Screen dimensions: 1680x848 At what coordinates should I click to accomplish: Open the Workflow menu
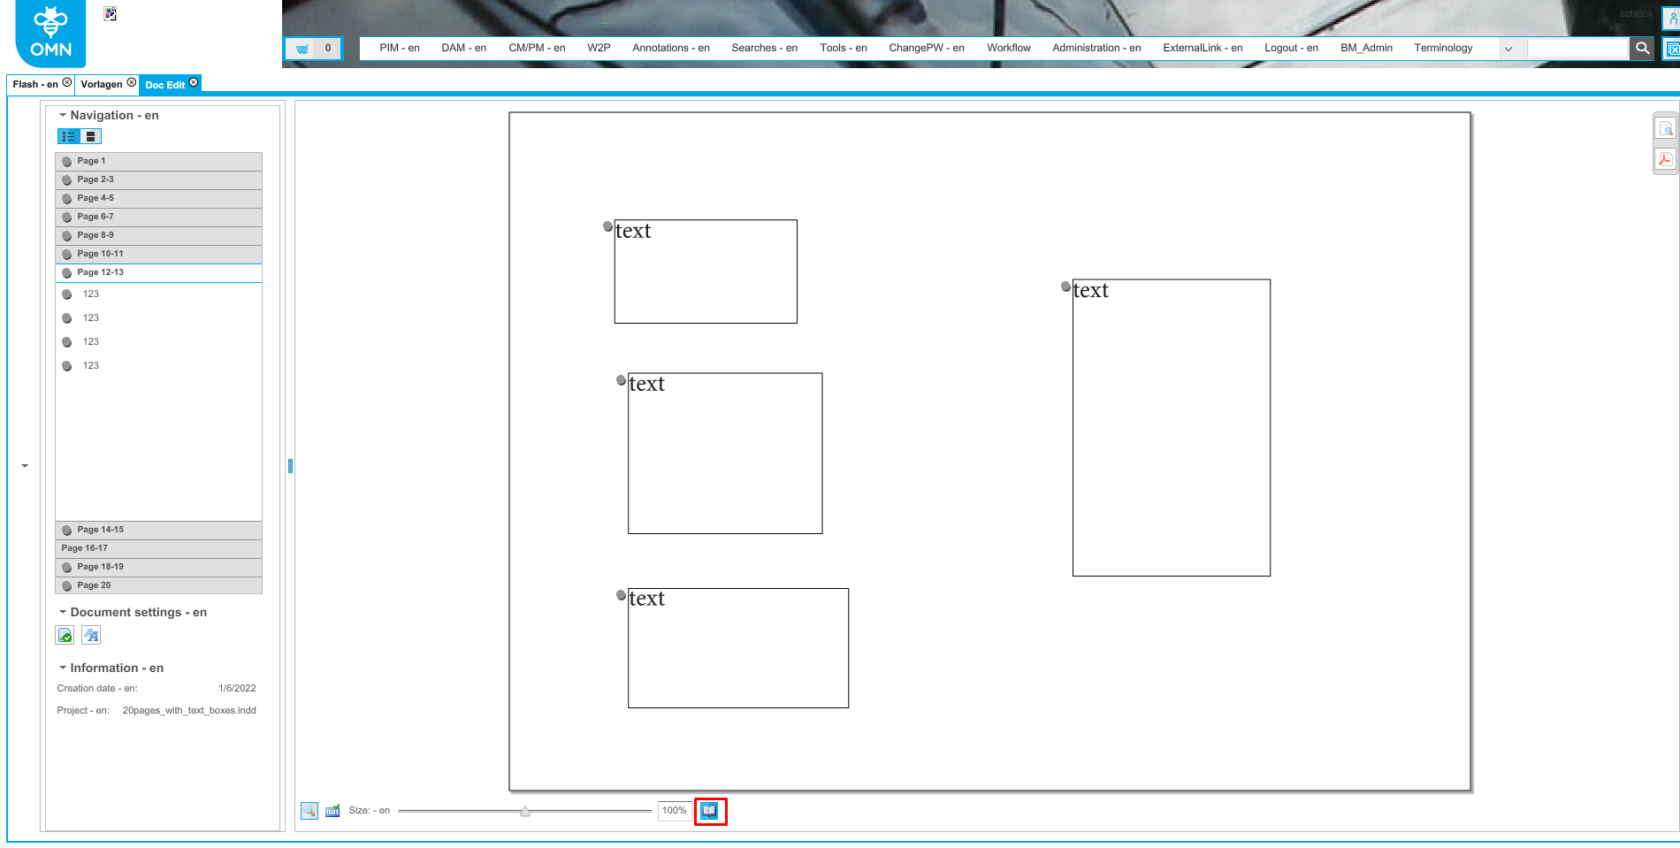coord(1008,48)
